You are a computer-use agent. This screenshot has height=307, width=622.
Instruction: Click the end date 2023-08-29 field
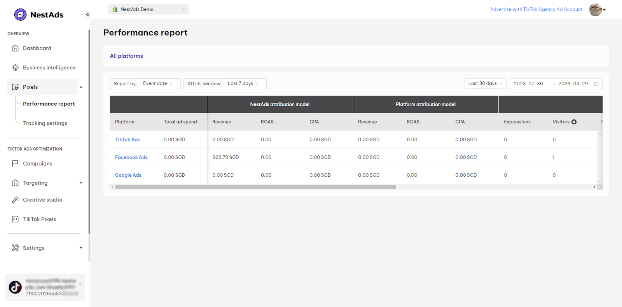pyautogui.click(x=573, y=84)
